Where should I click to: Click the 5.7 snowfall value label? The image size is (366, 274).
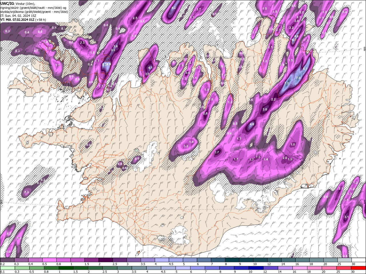305,69
